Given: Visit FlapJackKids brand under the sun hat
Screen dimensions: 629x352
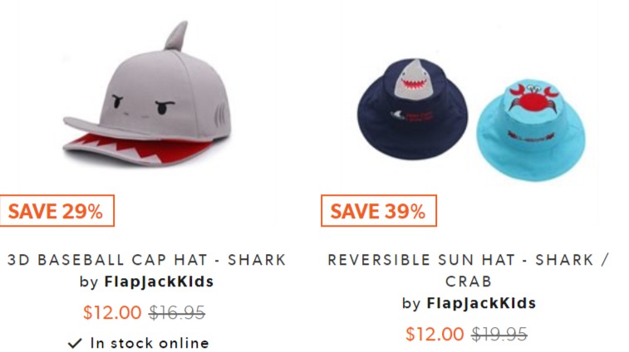Looking at the screenshot, I should point(481,303).
